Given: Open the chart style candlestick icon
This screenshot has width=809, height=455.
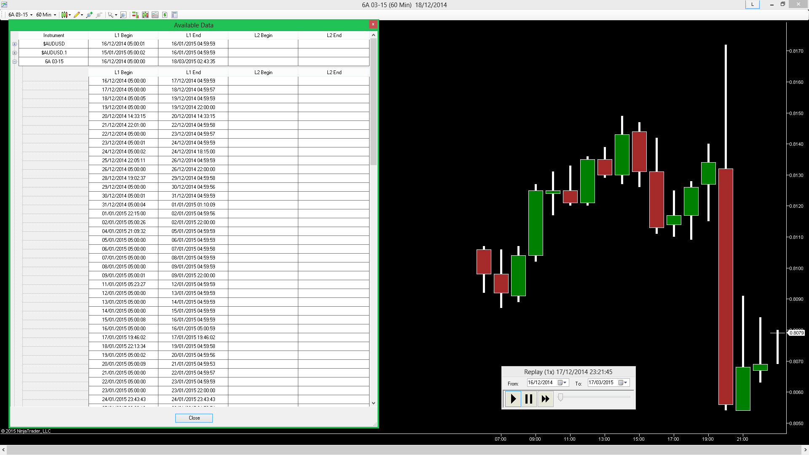Looking at the screenshot, I should [64, 15].
